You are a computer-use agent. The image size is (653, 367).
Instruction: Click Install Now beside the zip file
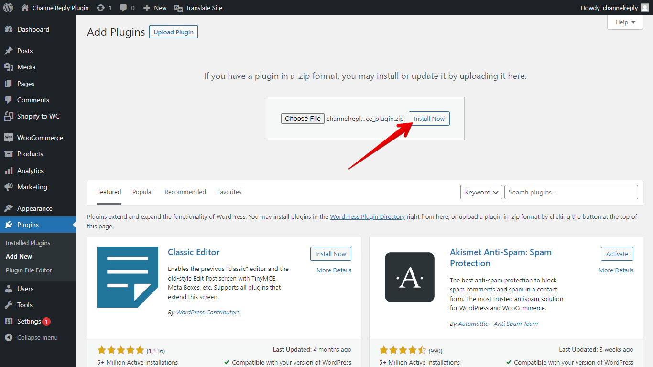[x=429, y=119]
